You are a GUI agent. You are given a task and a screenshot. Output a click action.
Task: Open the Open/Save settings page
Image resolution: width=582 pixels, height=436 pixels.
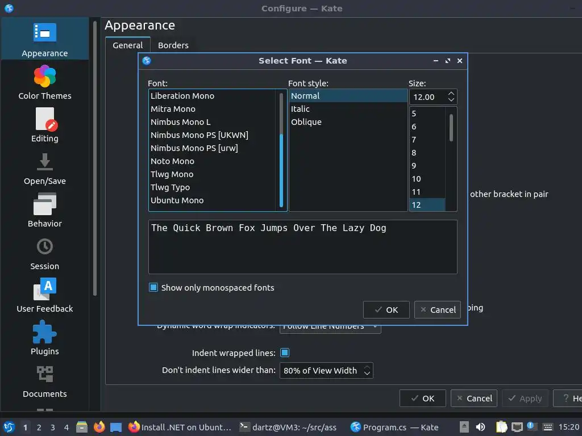(x=44, y=168)
